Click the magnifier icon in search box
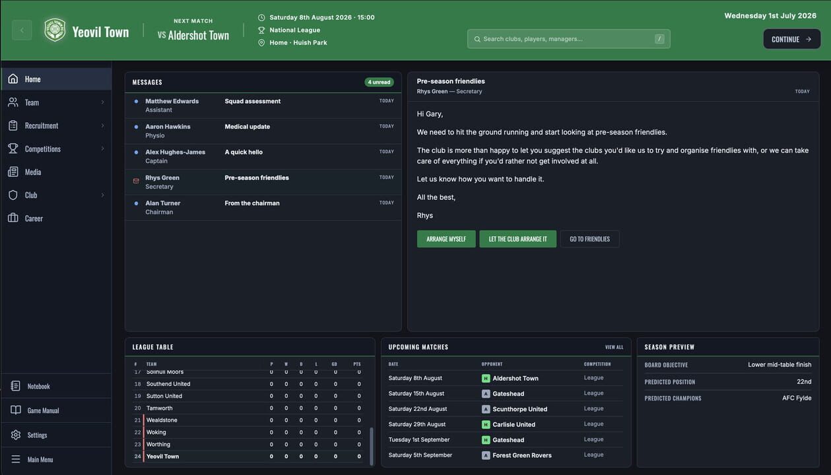Viewport: 831px width, 475px height. pyautogui.click(x=477, y=39)
